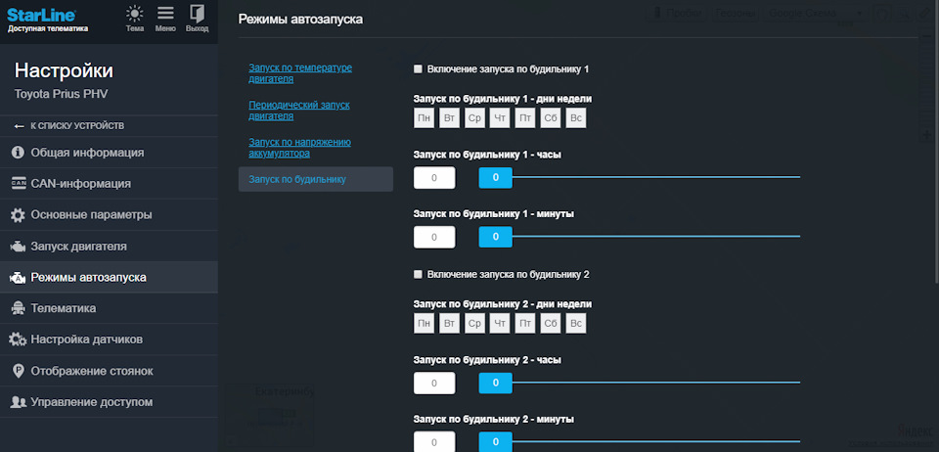This screenshot has width=939, height=452.
Task: Click alarm 2 часы slider handle
Action: 495,383
